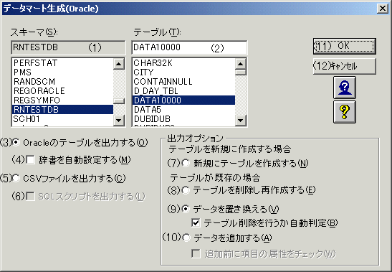Select SCH01 schema entry
392x272 pixels.
[x=62, y=118]
